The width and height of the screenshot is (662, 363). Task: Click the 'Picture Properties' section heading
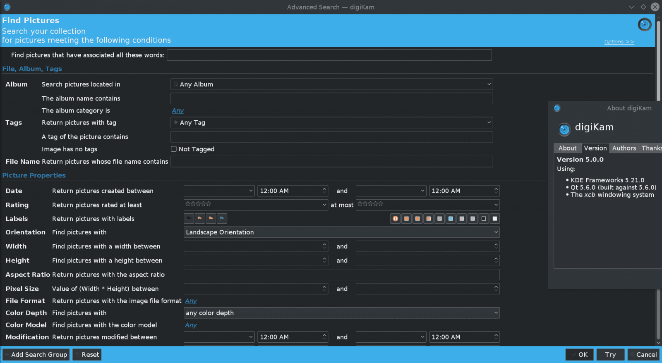[34, 175]
